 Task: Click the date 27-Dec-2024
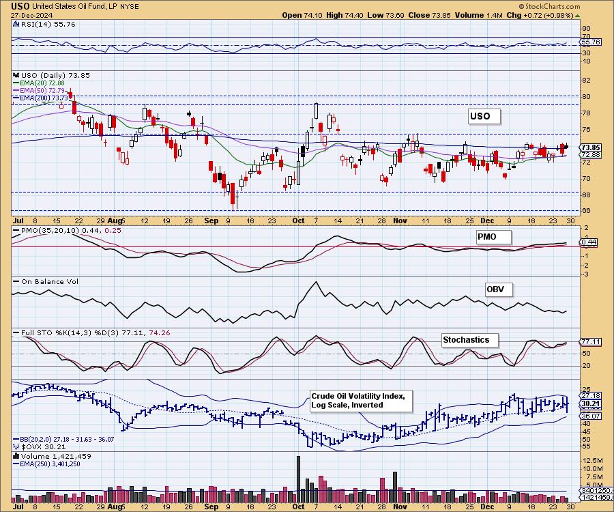[x=32, y=15]
